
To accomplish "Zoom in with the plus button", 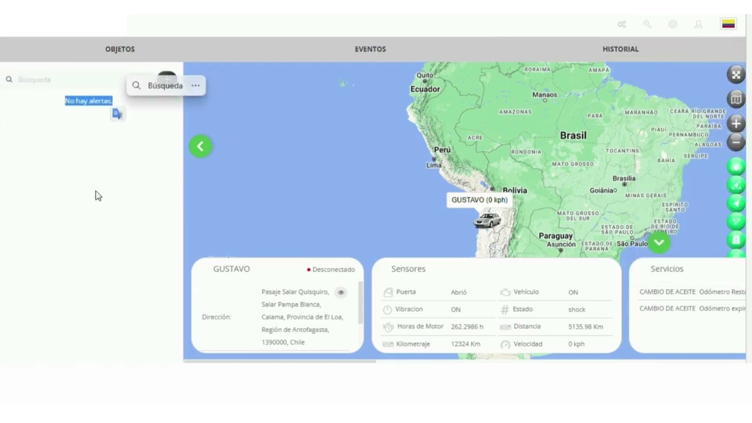I will (736, 123).
